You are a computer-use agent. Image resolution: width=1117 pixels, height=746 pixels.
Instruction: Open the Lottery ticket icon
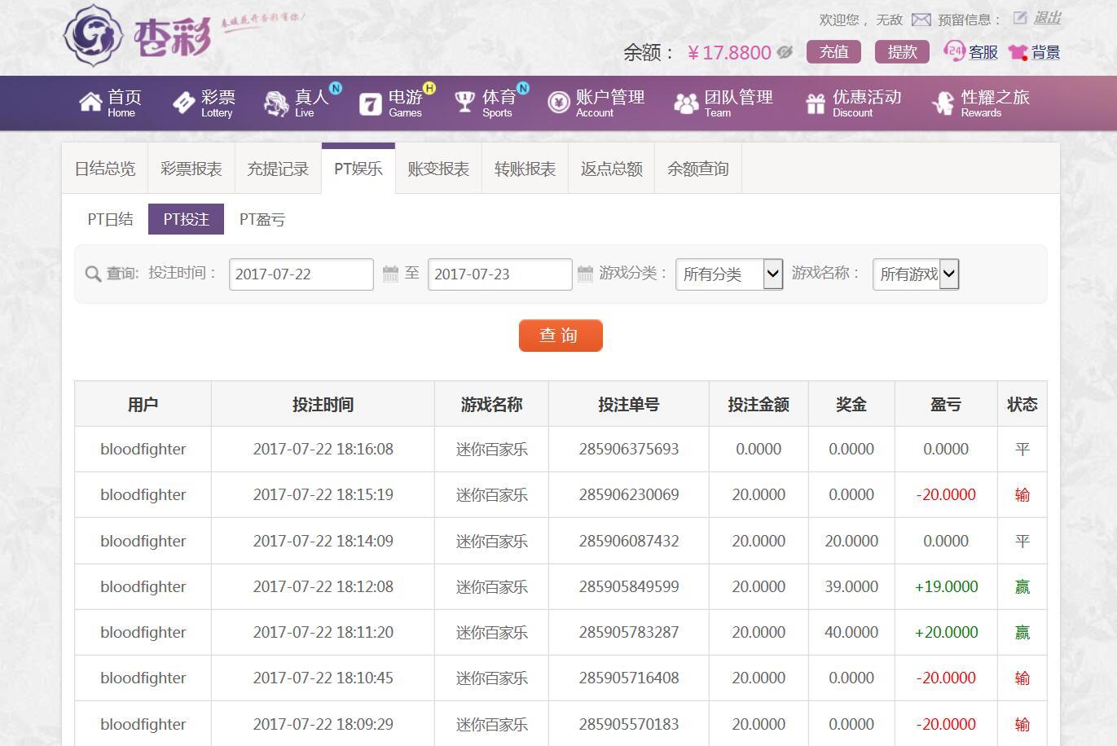pyautogui.click(x=184, y=103)
